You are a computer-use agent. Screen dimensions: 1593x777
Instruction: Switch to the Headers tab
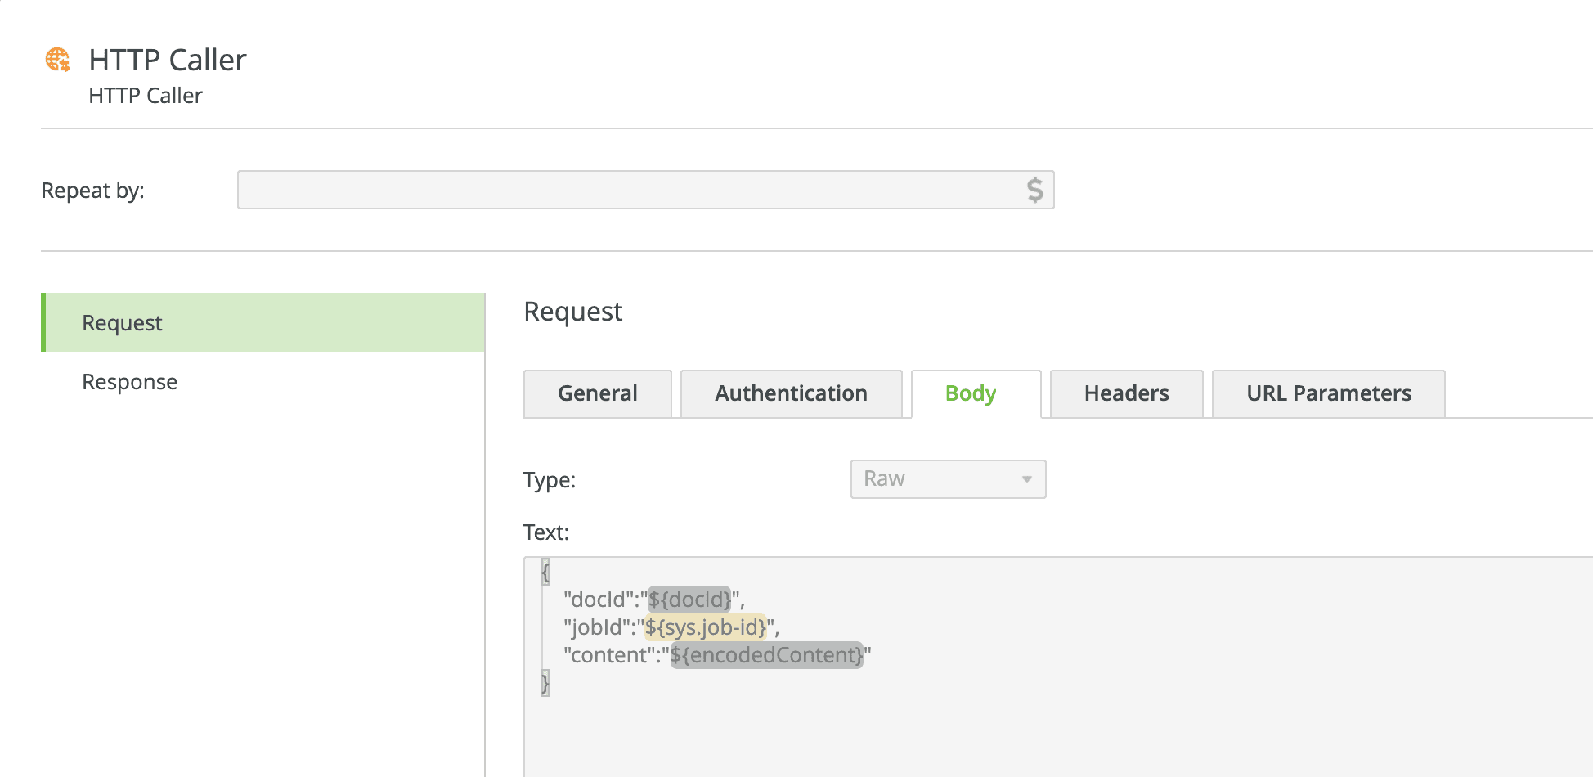1125,393
